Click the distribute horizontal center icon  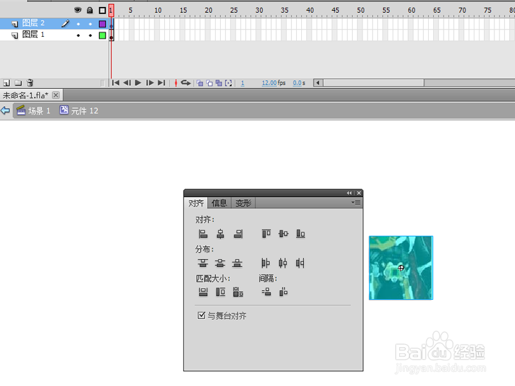[x=283, y=263]
